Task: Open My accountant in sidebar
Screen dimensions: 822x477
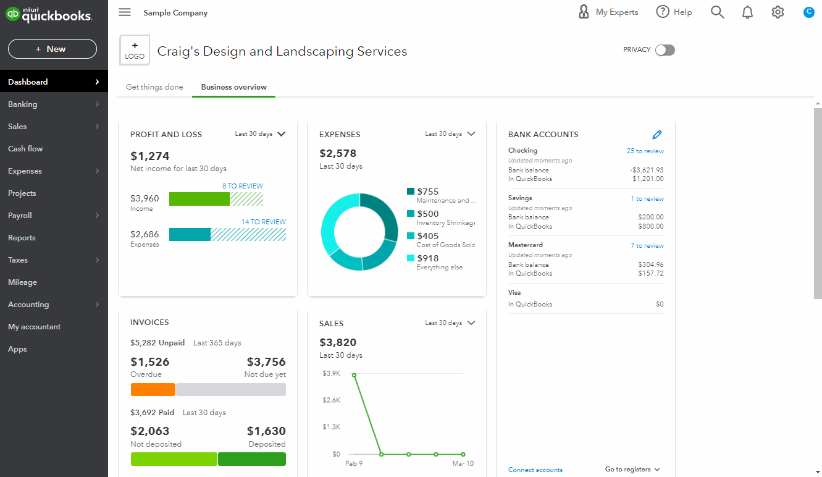Action: [54, 326]
